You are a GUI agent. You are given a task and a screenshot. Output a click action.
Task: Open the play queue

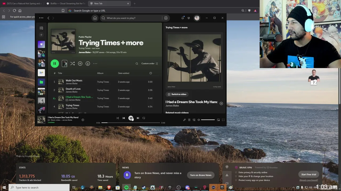[x=189, y=120]
